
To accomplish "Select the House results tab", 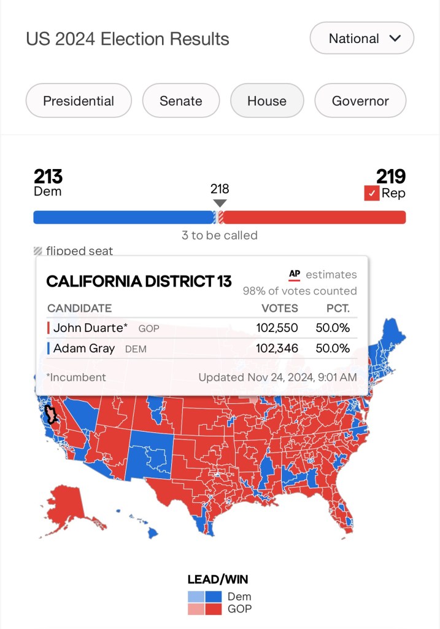I will 267,101.
